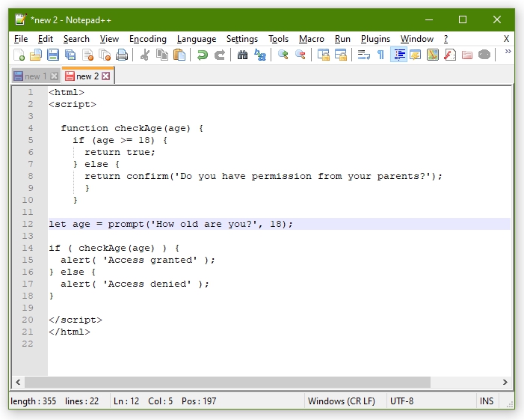Viewport: 524px width, 420px height.
Task: Open the Window menu
Action: point(417,39)
